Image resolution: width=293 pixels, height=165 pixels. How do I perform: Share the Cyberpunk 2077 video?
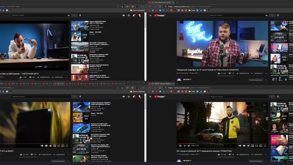(243, 154)
